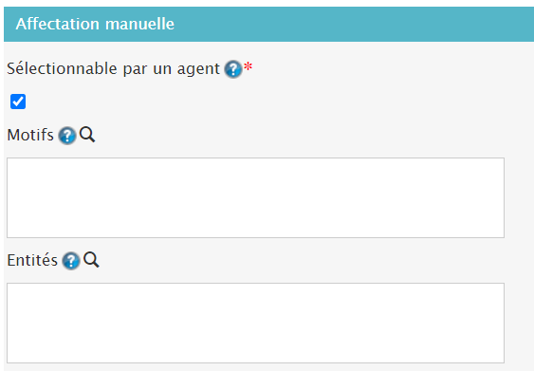This screenshot has height=371, width=534.
Task: Focus the empty Motifs list box
Action: [255, 197]
